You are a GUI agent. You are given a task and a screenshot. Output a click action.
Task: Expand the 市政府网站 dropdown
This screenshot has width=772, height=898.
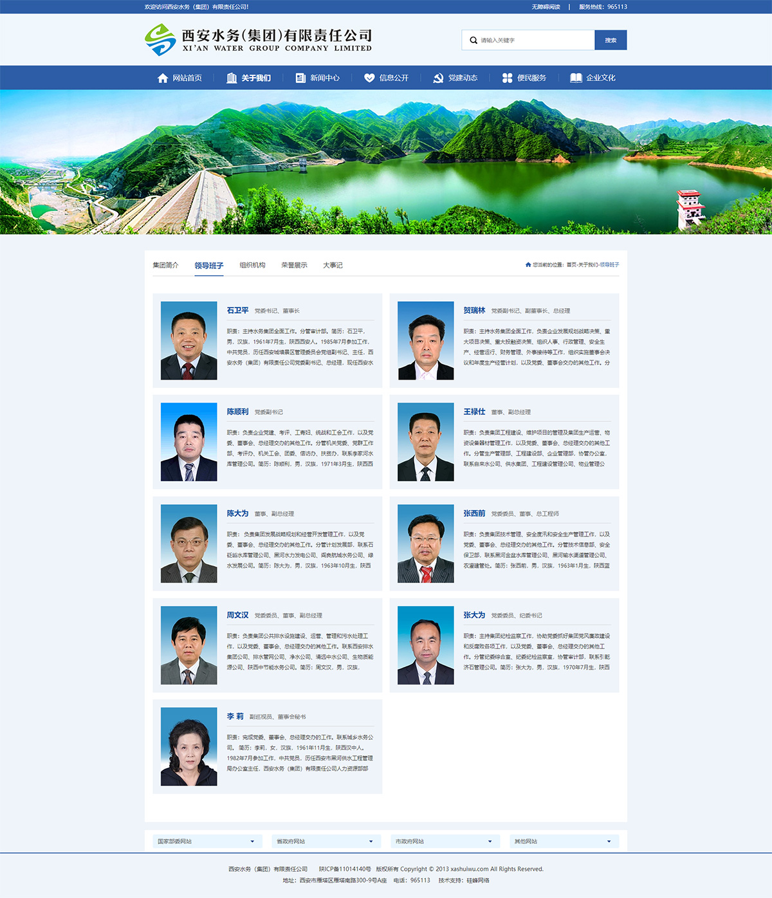pyautogui.click(x=445, y=841)
